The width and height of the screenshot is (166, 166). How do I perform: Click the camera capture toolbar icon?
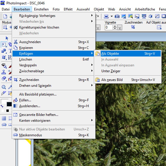[117, 16]
